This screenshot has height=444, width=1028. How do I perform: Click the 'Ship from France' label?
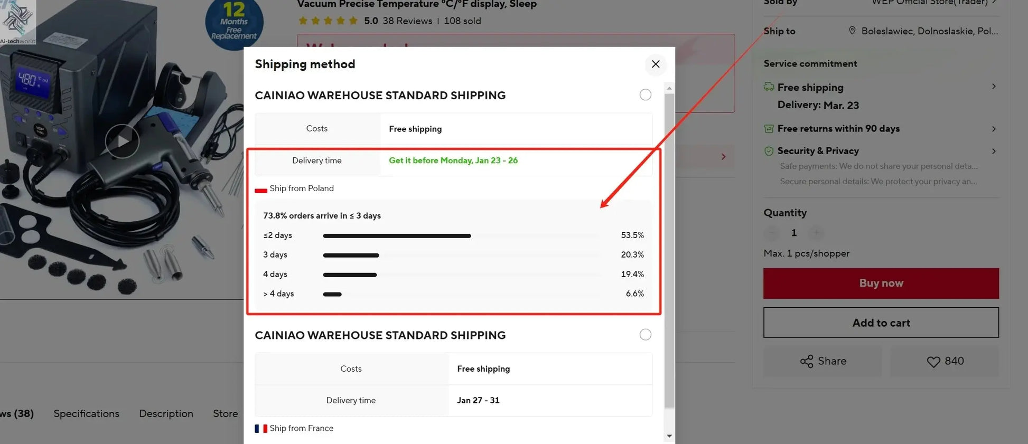point(302,428)
